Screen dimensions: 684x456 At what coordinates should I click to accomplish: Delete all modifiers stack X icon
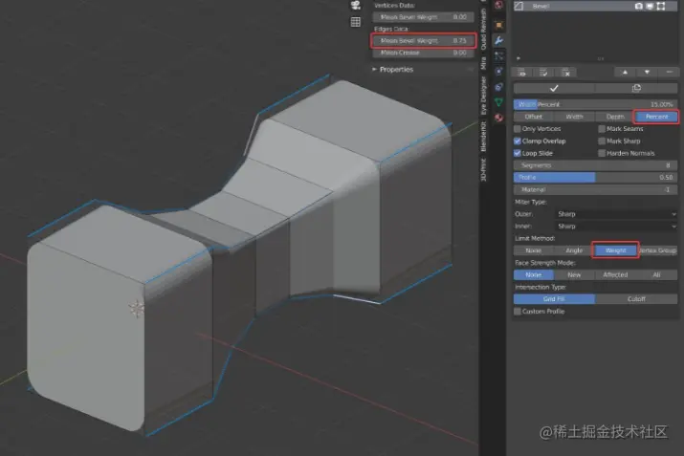pyautogui.click(x=565, y=73)
